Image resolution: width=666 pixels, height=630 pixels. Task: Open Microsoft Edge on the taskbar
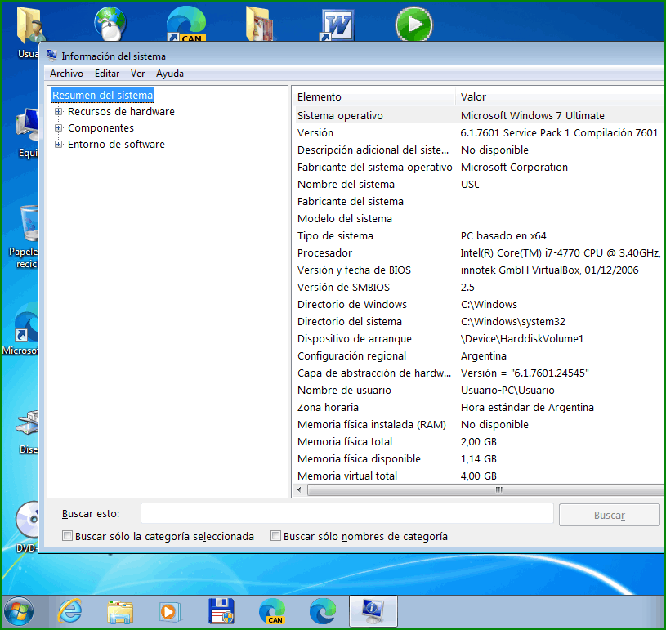tap(323, 611)
